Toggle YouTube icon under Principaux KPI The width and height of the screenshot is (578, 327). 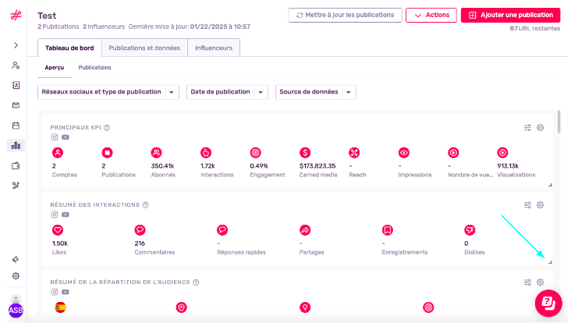click(66, 137)
